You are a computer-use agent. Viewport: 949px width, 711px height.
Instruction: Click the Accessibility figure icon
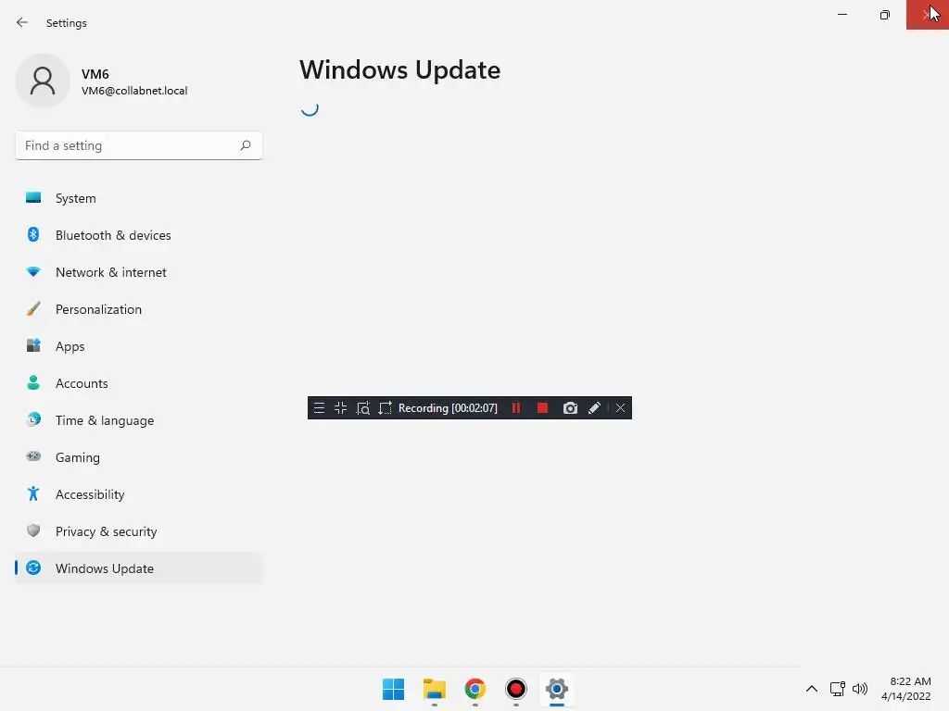point(33,494)
